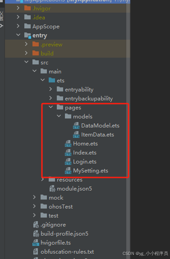Select module.json5 file name
This screenshot has width=170, height=259.
click(x=74, y=188)
